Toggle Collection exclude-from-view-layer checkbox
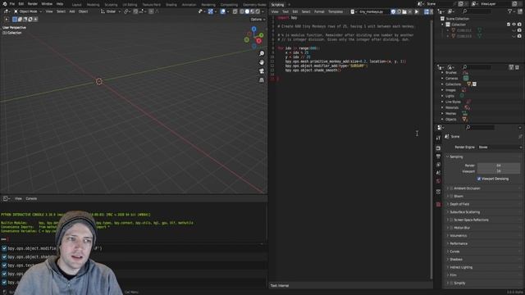The height and width of the screenshot is (295, 525). (x=509, y=25)
